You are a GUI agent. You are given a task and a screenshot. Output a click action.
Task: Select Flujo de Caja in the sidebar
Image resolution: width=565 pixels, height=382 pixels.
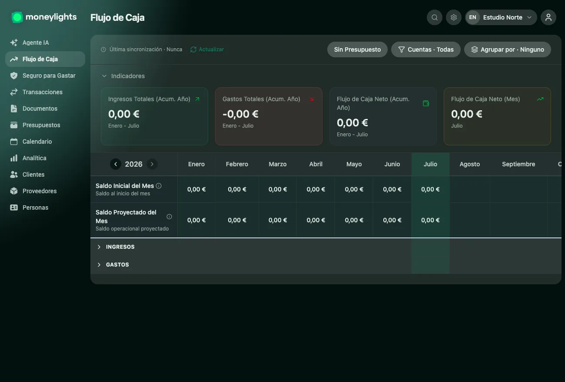(45, 59)
